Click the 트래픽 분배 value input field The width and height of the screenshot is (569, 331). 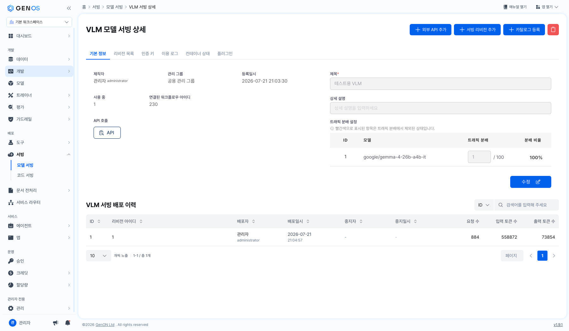tap(479, 157)
